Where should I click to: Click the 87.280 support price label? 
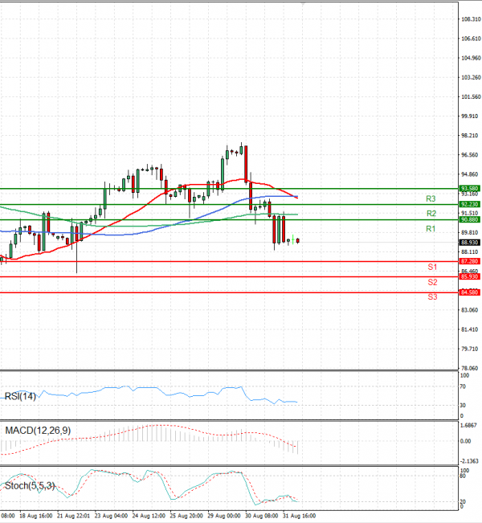(470, 261)
